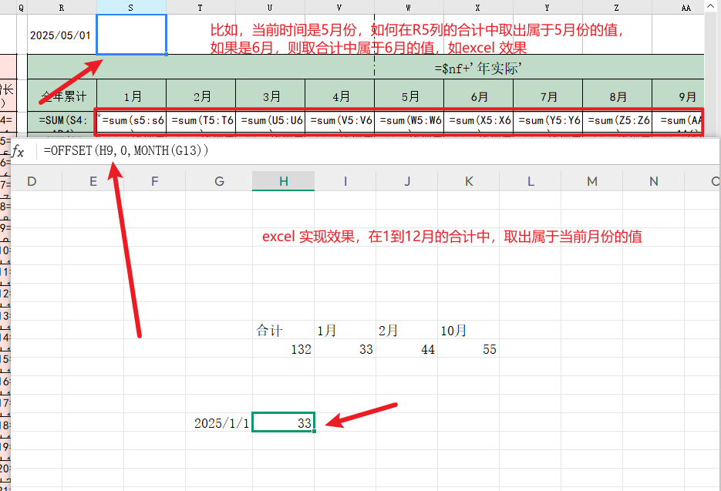This screenshot has height=491, width=721.
Task: Click the date cell 2025/1/1
Action: tap(219, 422)
